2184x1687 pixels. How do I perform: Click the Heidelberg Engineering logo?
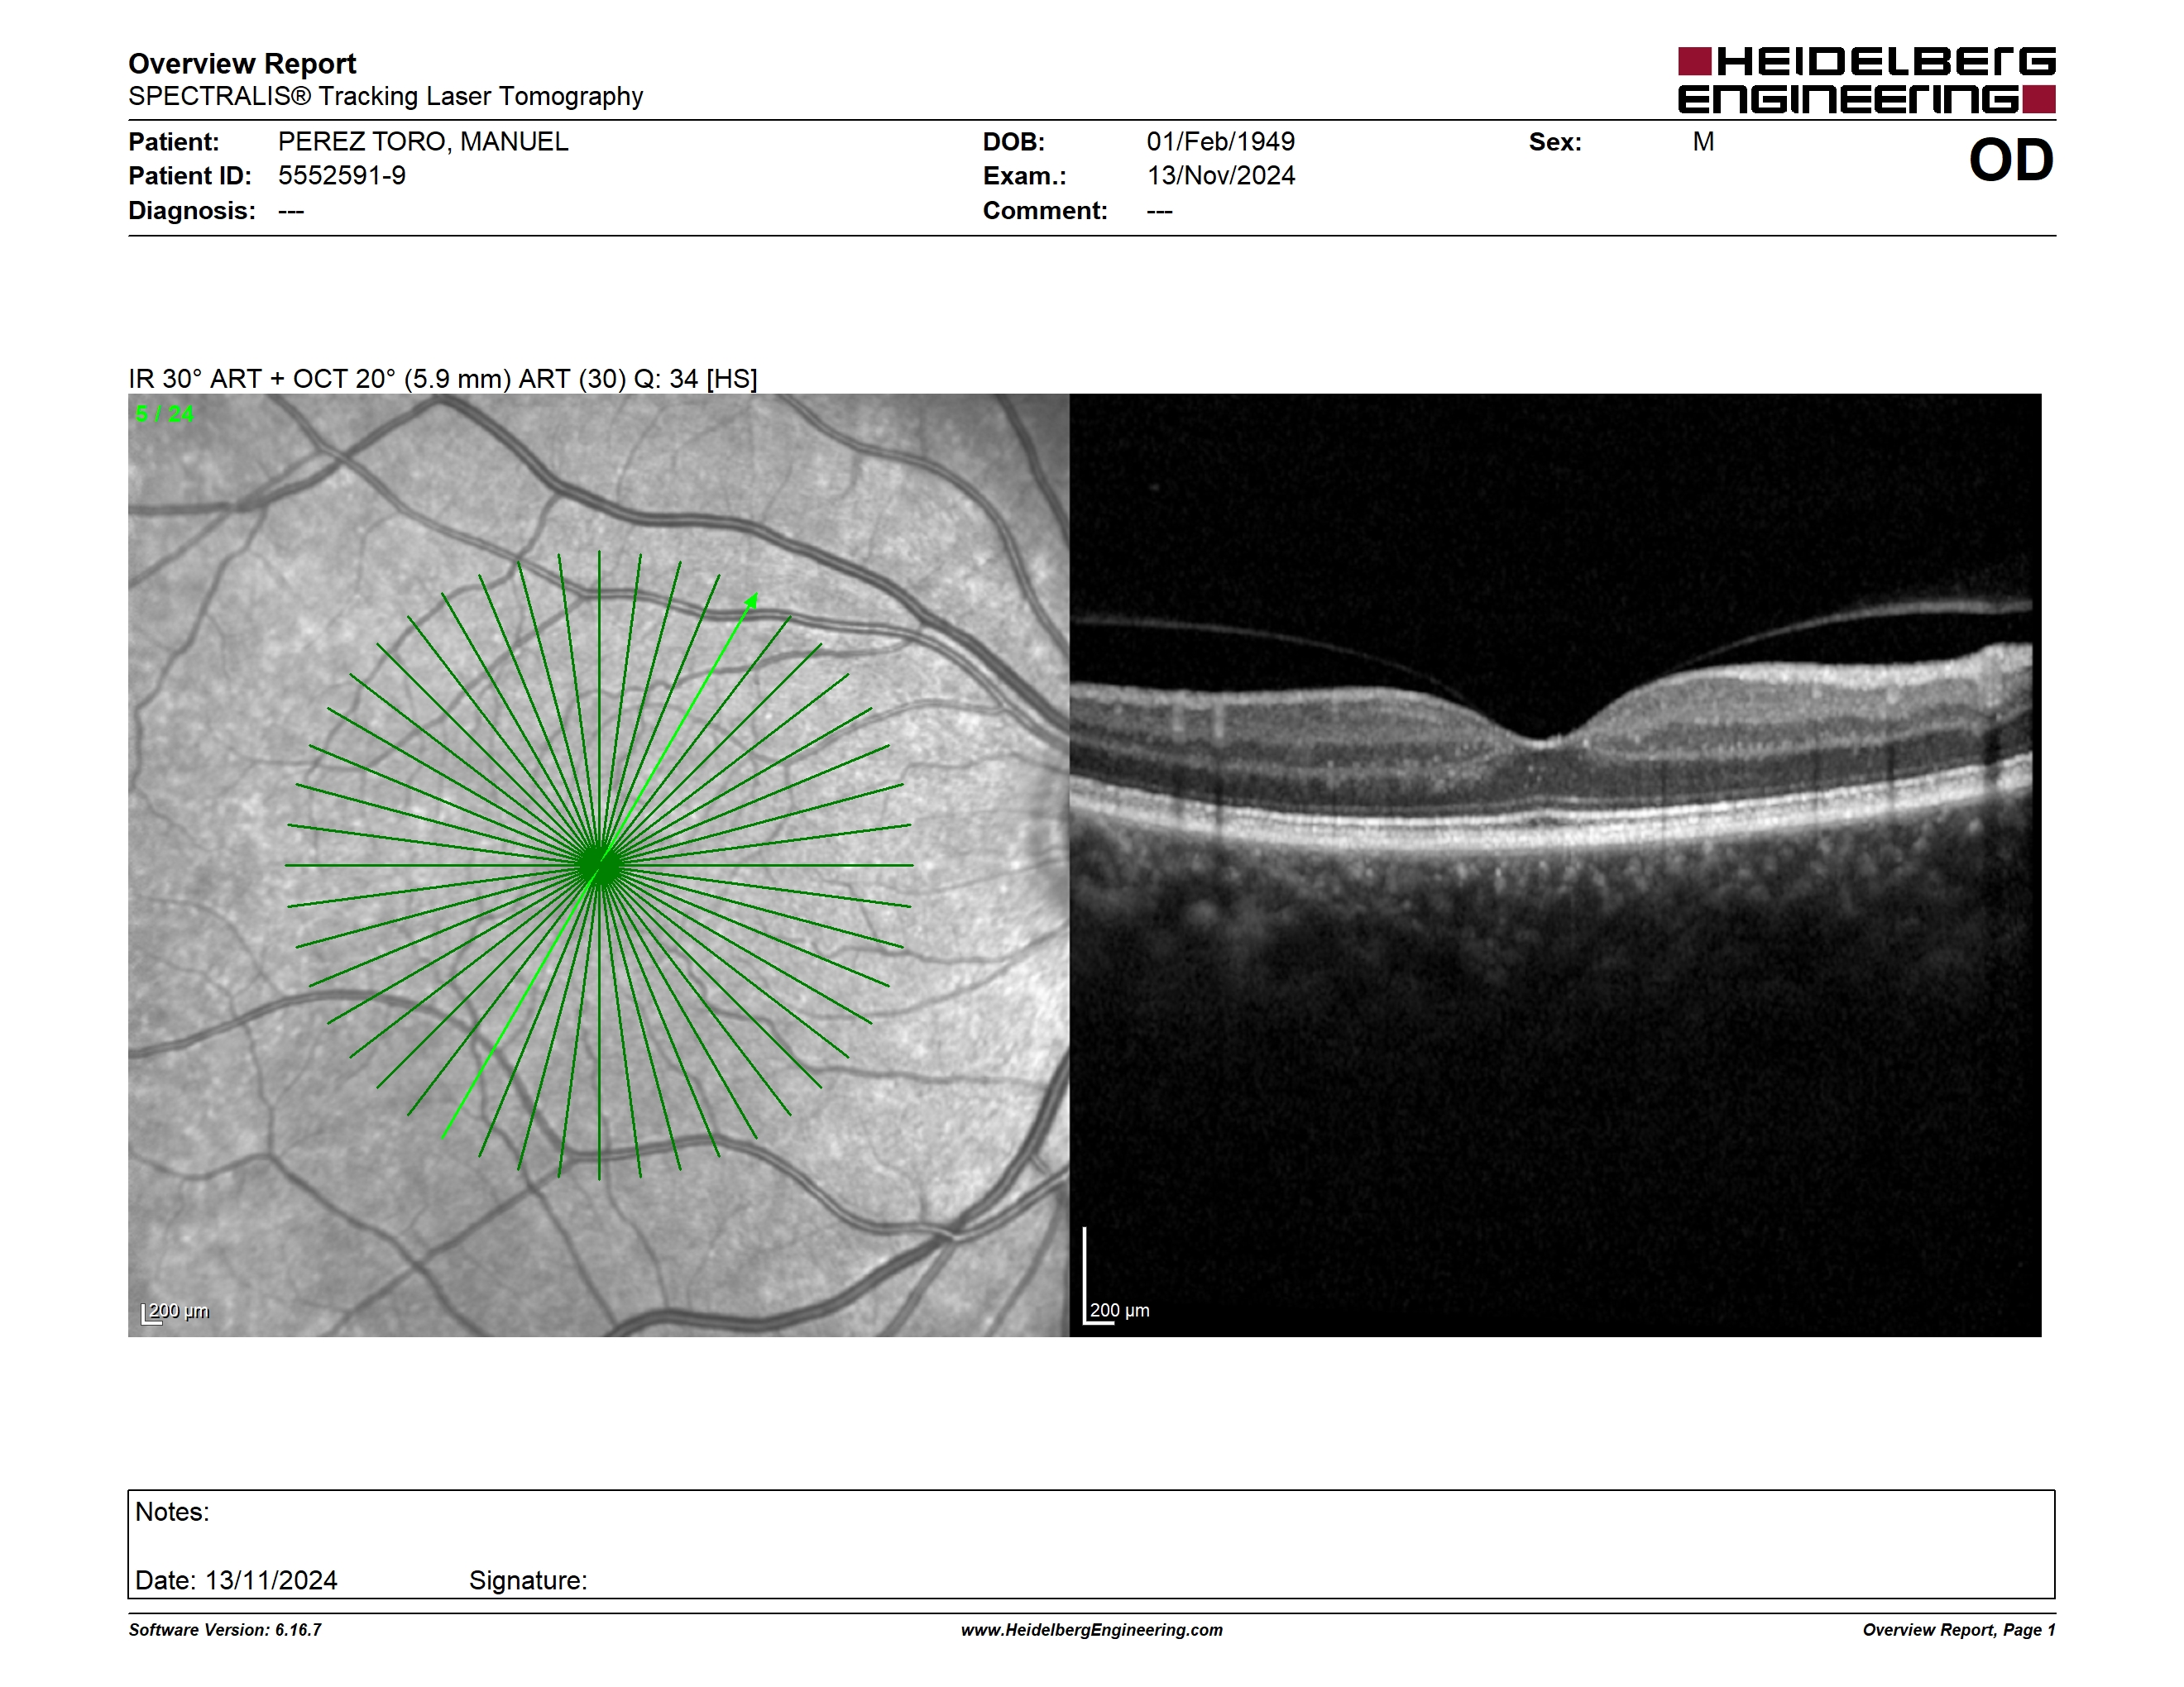[x=1866, y=80]
